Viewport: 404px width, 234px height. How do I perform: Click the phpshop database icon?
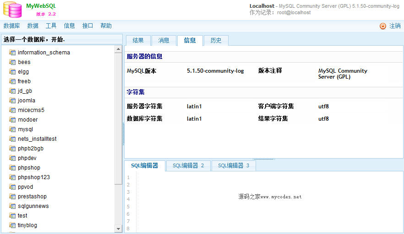point(12,168)
